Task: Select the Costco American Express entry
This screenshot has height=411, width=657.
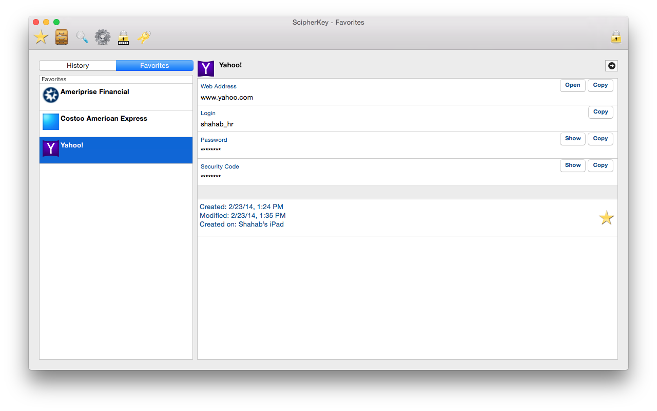Action: click(x=116, y=123)
